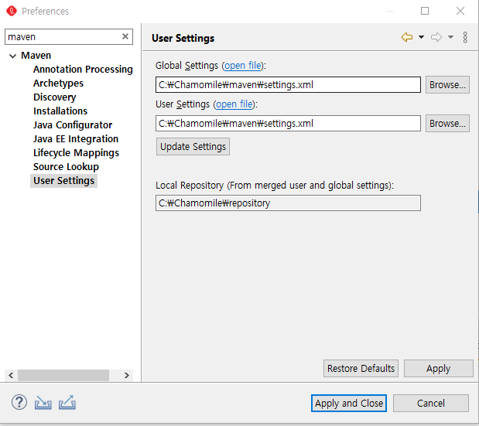The image size is (479, 426).
Task: Clear the maven search filter text
Action: [x=125, y=36]
